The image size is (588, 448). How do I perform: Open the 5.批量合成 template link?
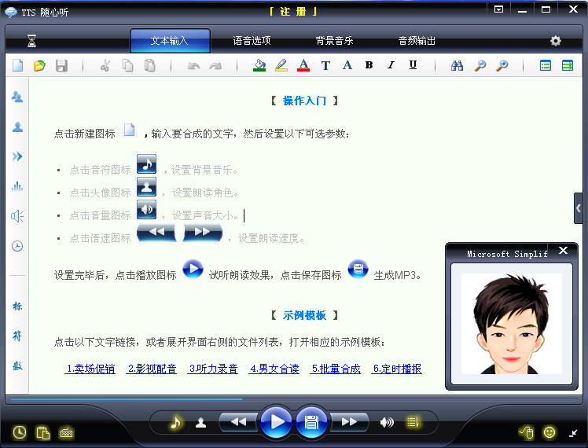[336, 369]
